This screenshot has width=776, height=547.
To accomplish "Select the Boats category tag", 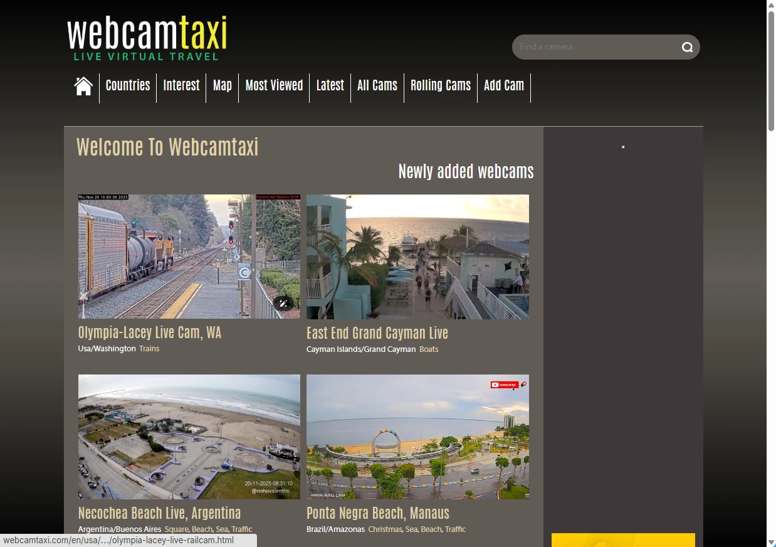I will click(x=429, y=349).
